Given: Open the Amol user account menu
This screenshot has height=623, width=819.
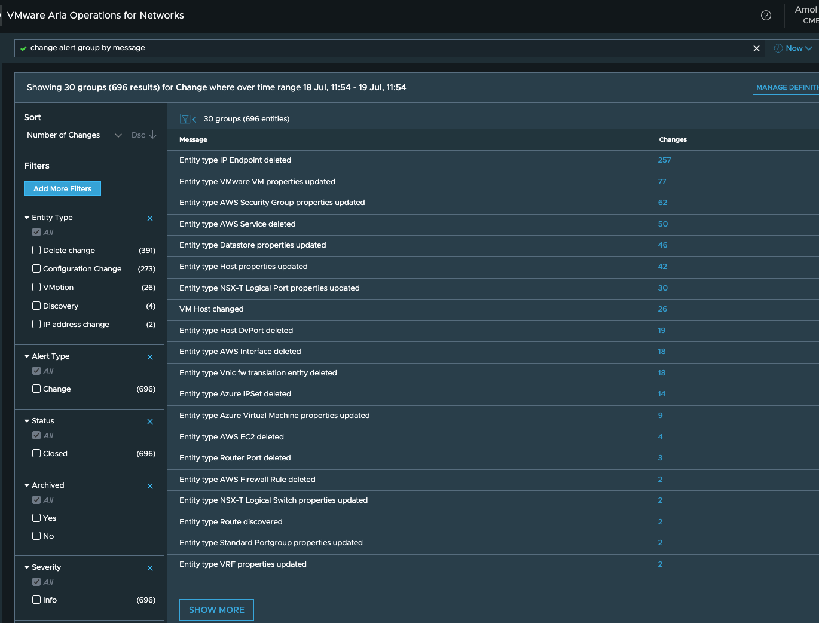Looking at the screenshot, I should tap(806, 15).
